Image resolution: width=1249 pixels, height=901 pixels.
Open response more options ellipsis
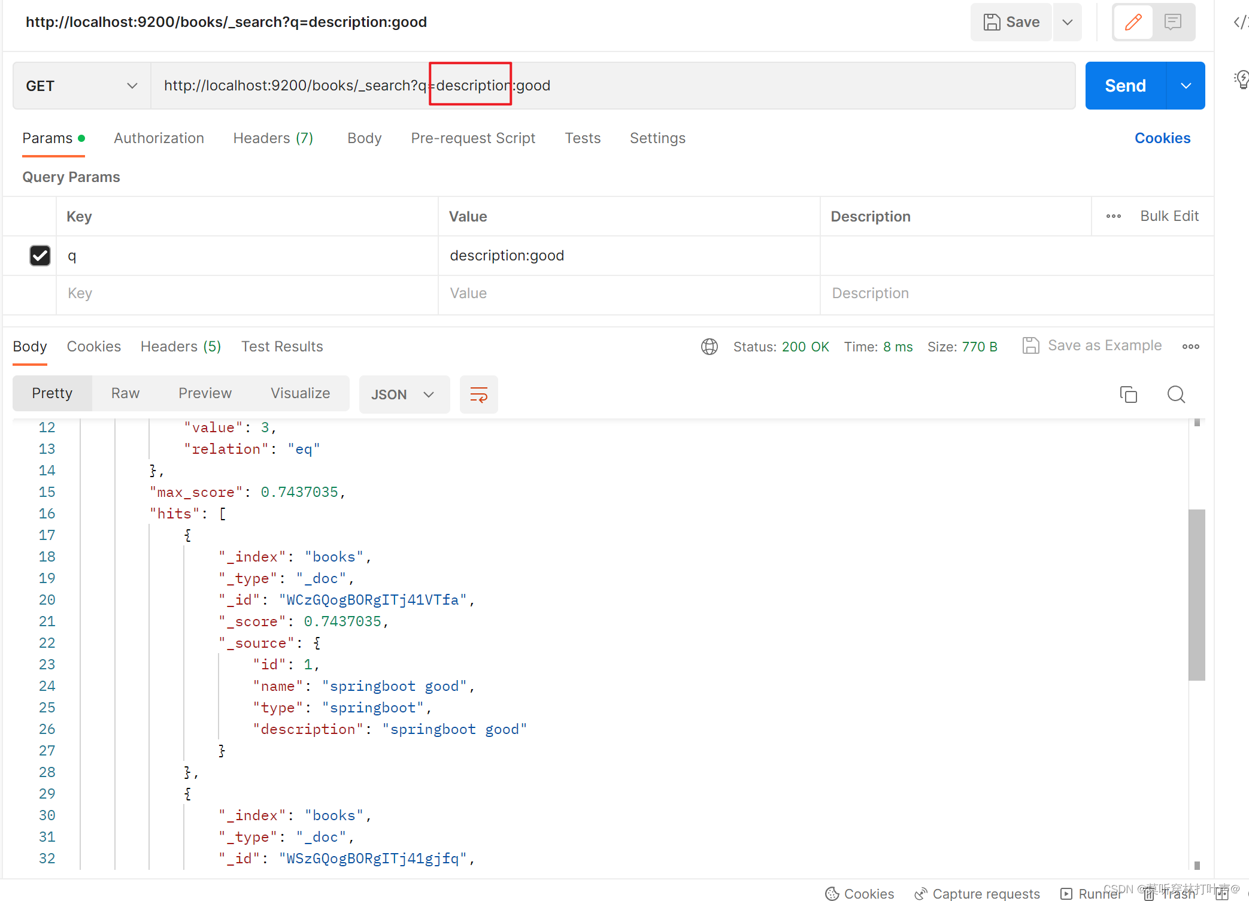1190,347
